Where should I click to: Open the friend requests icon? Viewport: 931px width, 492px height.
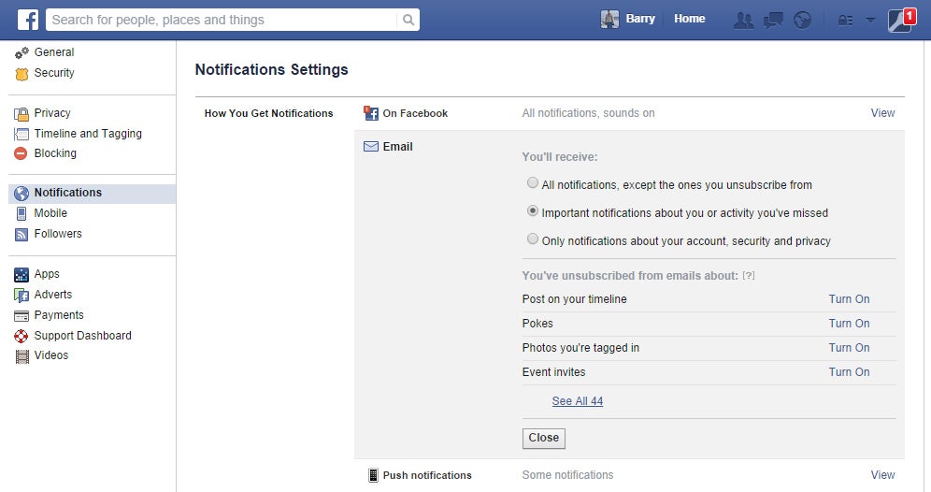(x=743, y=20)
